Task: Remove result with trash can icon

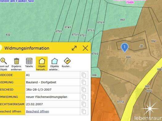Action: 16,61
